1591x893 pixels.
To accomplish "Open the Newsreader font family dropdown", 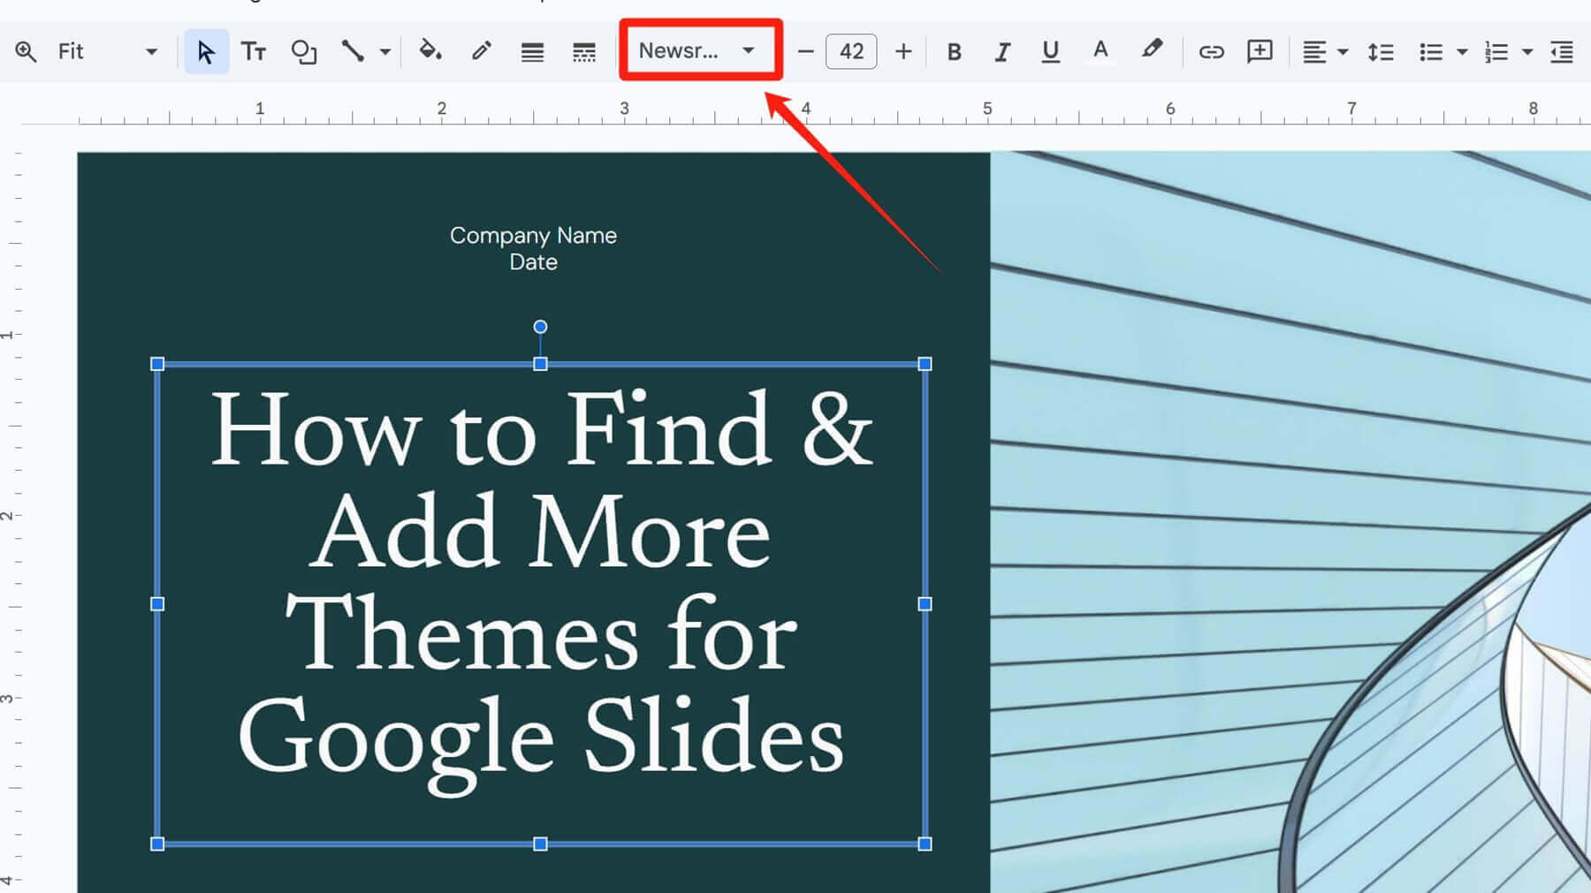I will click(x=698, y=50).
